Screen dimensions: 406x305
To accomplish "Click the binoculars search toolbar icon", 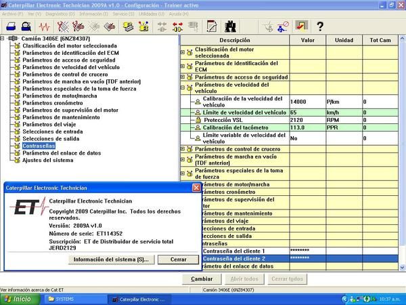I will click(x=230, y=26).
